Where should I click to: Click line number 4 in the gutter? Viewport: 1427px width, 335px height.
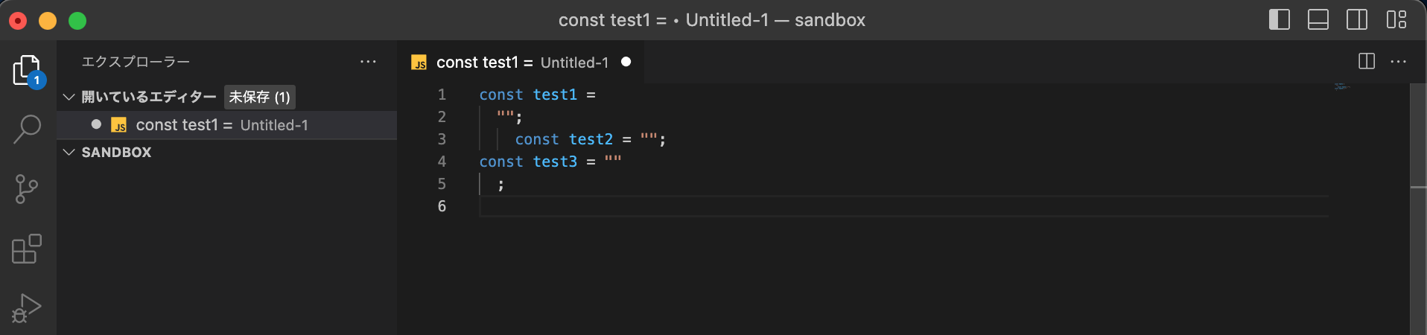(x=442, y=162)
